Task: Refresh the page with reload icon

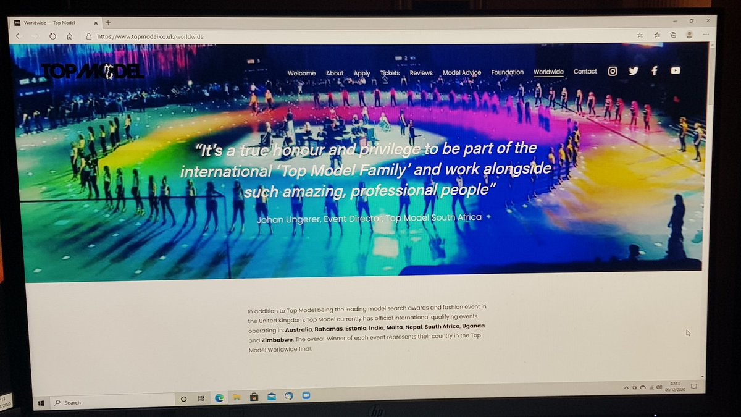Action: tap(52, 36)
